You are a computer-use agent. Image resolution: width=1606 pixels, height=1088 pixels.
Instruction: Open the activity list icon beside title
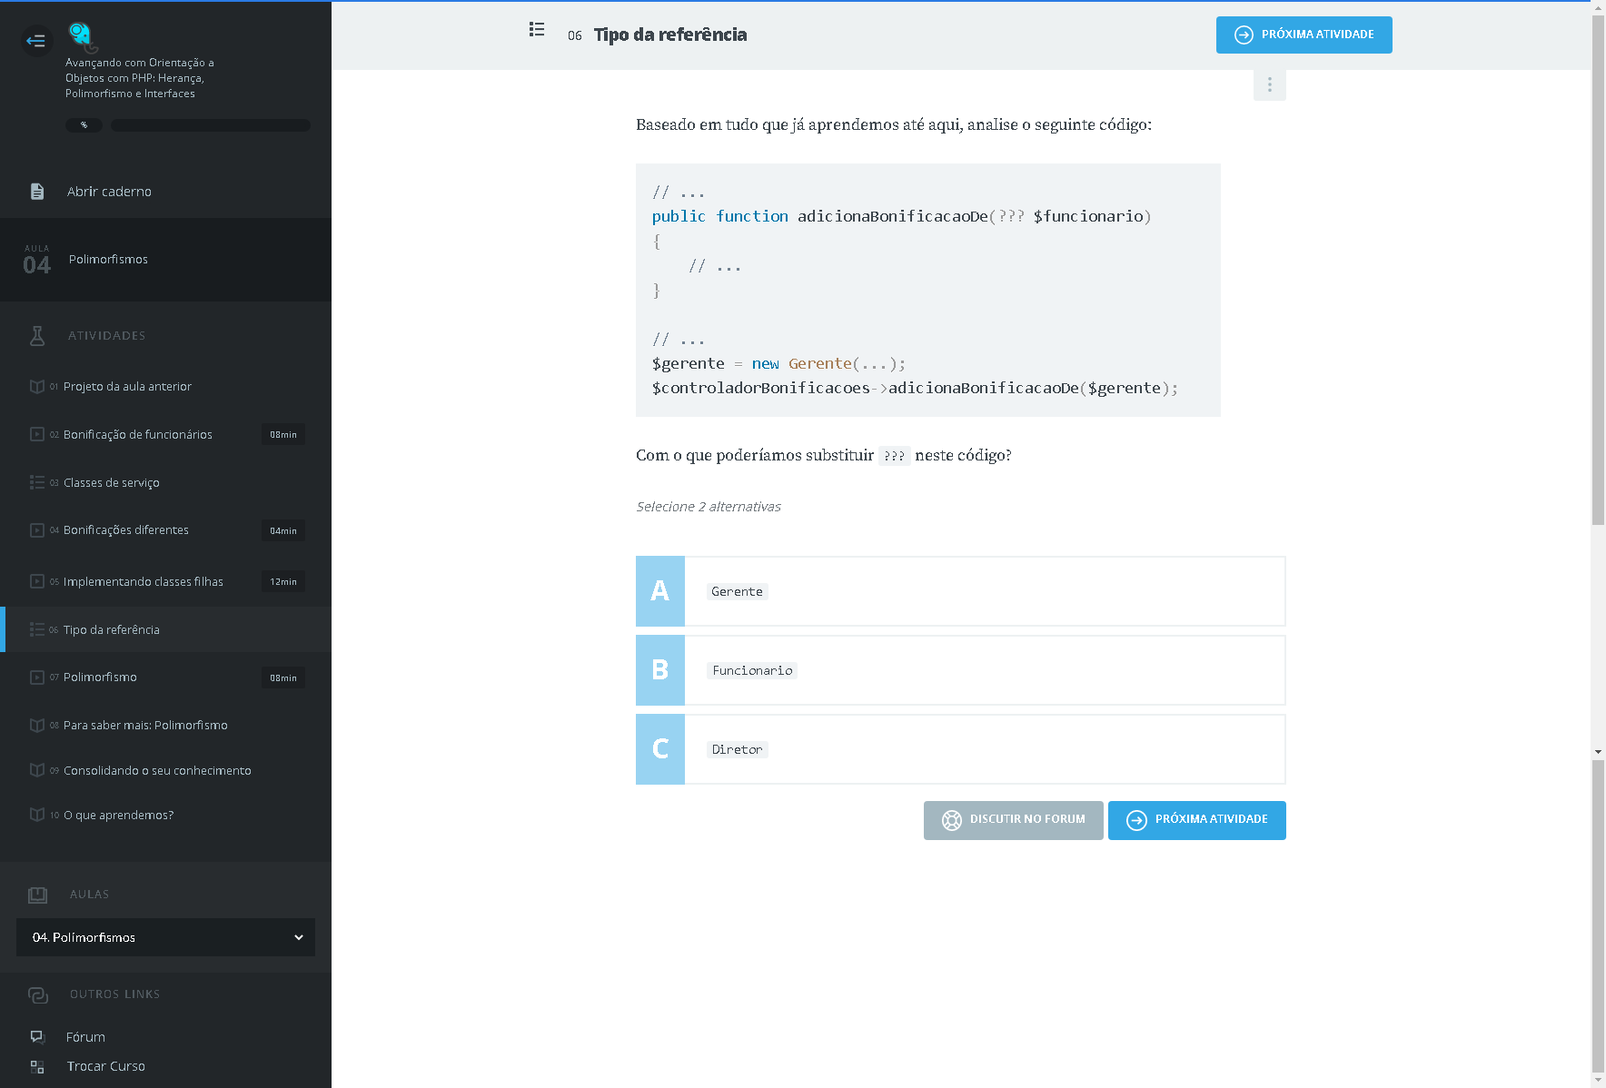coord(537,30)
